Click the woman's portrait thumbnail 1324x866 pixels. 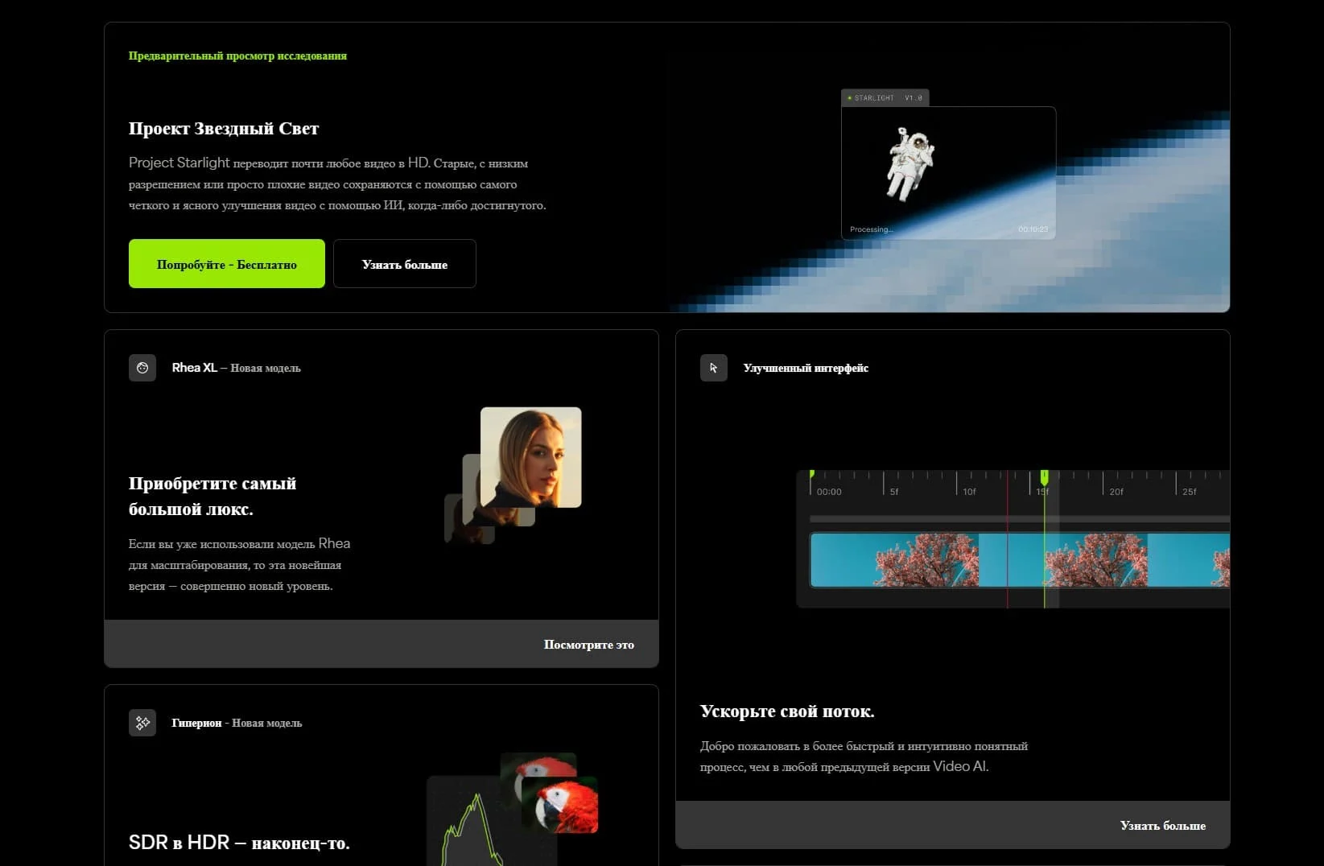pos(530,456)
